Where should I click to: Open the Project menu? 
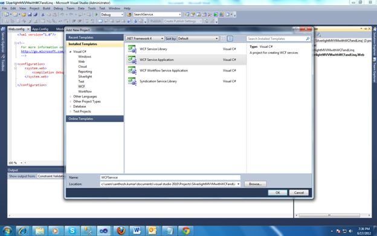pyautogui.click(x=34, y=8)
